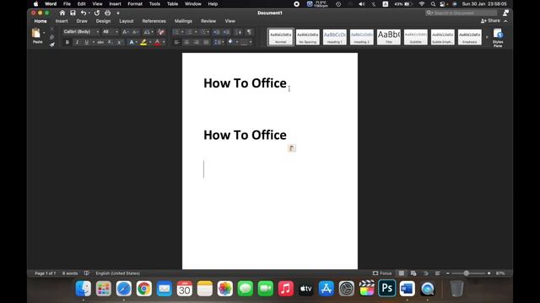Click the Home icon in title bar
The width and height of the screenshot is (540, 303).
(62, 13)
